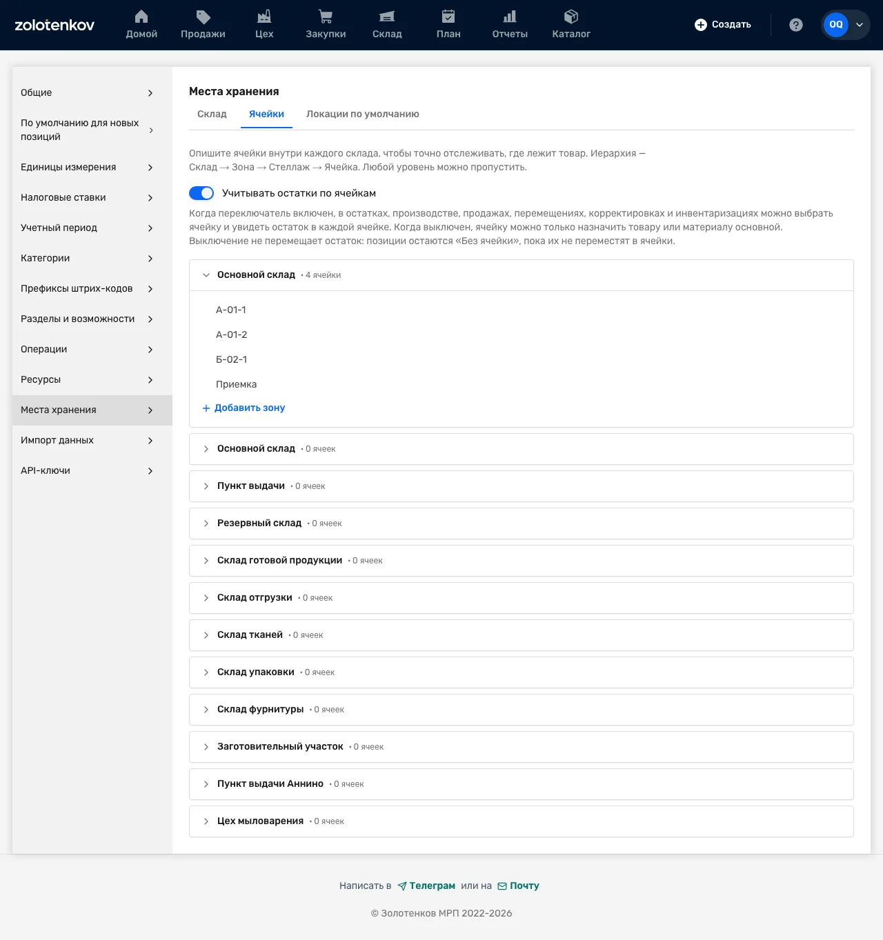The height and width of the screenshot is (940, 883).
Task: Open API-ключи in the sidebar
Action: click(x=92, y=471)
